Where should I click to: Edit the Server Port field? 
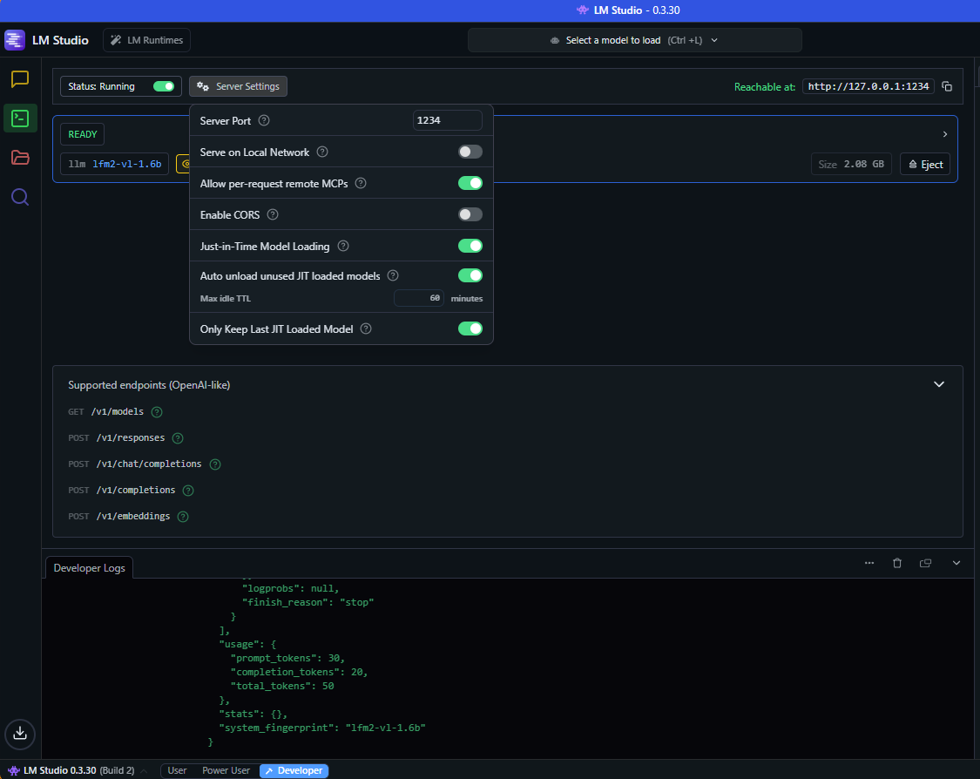[448, 120]
